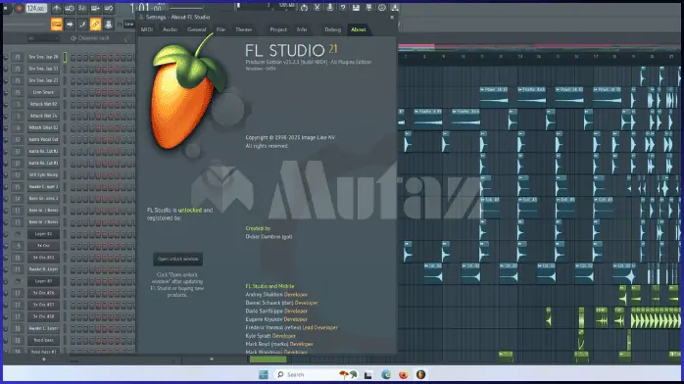Viewport: 684px width, 384px height.
Task: Click the Didier Dambrin (gol) credit text
Action: (x=269, y=237)
